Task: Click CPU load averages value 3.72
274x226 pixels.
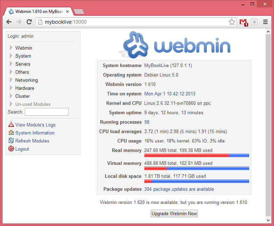Action: 186,131
